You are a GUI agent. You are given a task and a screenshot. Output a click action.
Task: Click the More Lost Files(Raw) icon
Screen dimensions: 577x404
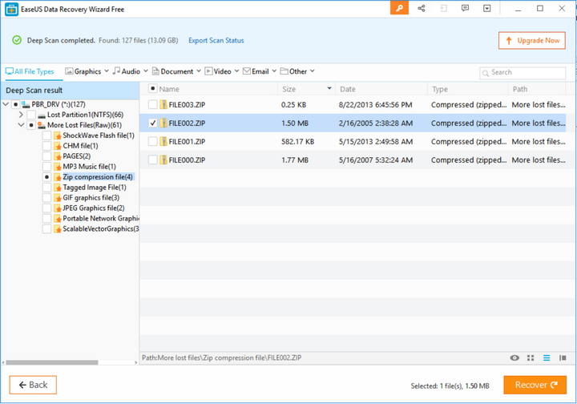click(42, 125)
